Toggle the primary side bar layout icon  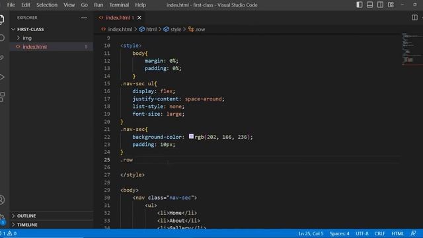(359, 5)
